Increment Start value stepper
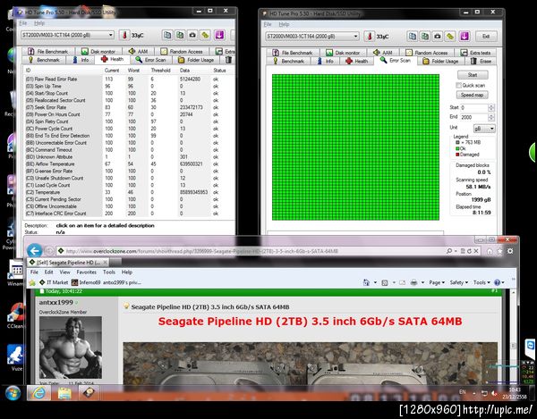The width and height of the screenshot is (537, 419). click(491, 106)
